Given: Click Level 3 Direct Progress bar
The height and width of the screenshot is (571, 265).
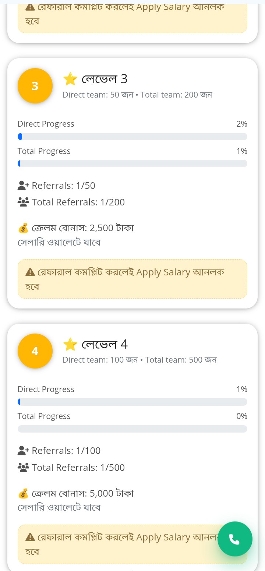Looking at the screenshot, I should [132, 137].
